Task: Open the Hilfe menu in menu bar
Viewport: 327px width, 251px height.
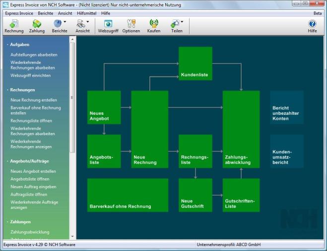Action: pyautogui.click(x=106, y=13)
